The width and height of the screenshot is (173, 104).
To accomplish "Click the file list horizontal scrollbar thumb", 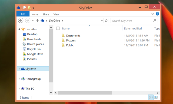I will (x=85, y=93).
